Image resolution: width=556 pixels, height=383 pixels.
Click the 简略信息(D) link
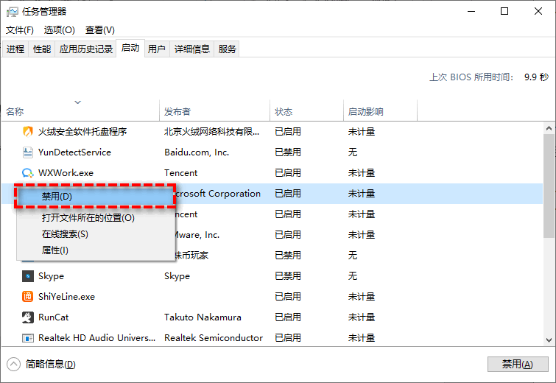pos(50,364)
